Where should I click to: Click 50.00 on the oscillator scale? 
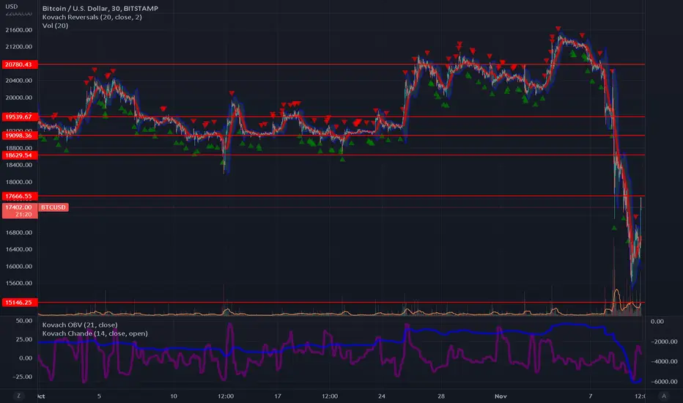click(24, 321)
